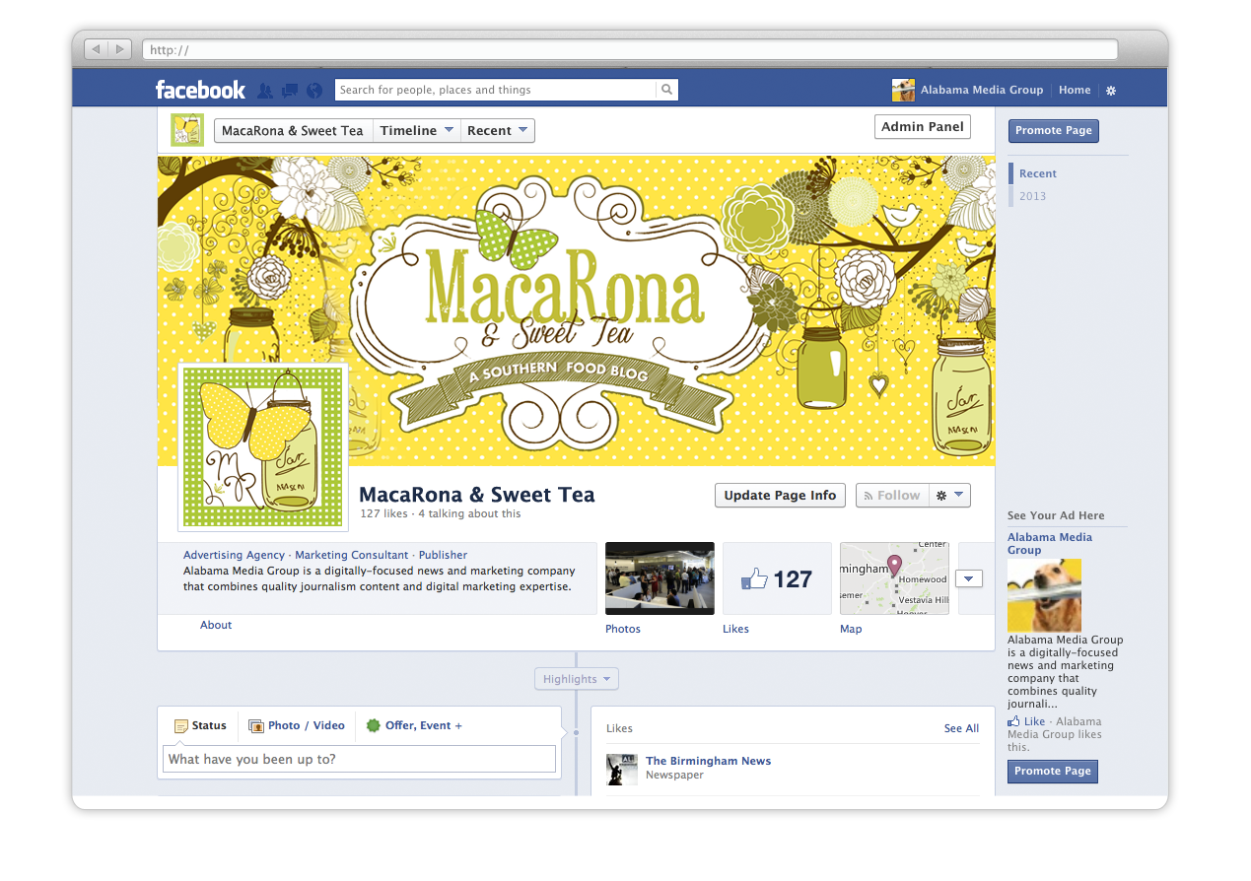
Task: Click the Facebook search field
Action: click(496, 90)
